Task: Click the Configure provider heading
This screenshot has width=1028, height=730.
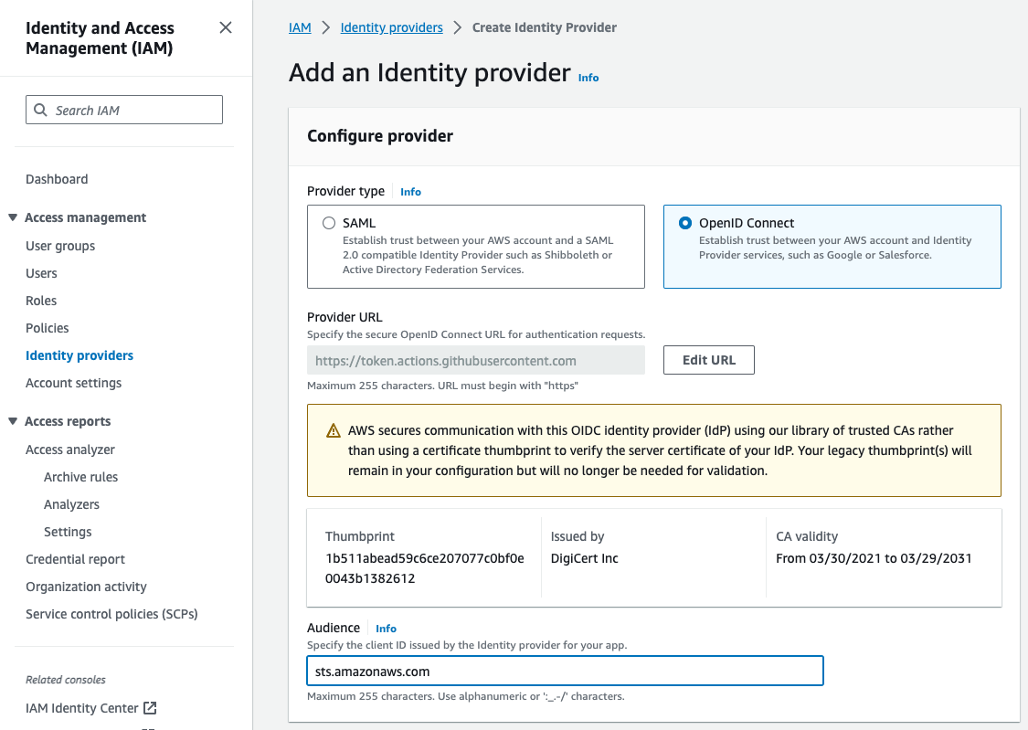Action: click(x=380, y=135)
